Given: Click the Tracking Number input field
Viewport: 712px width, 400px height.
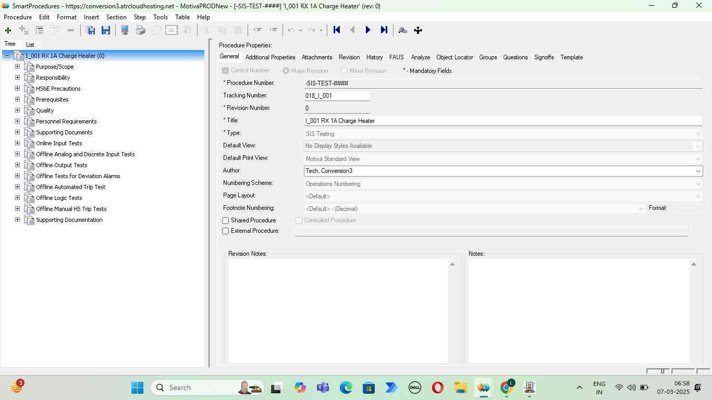Looking at the screenshot, I should coord(337,96).
